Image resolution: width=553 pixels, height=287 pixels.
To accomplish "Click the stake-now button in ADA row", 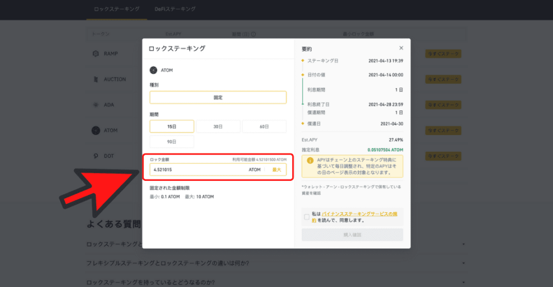I will (x=443, y=105).
